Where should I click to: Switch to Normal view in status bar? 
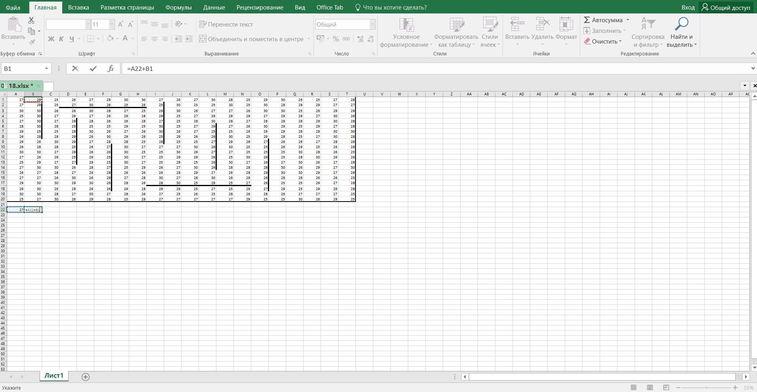[634, 388]
